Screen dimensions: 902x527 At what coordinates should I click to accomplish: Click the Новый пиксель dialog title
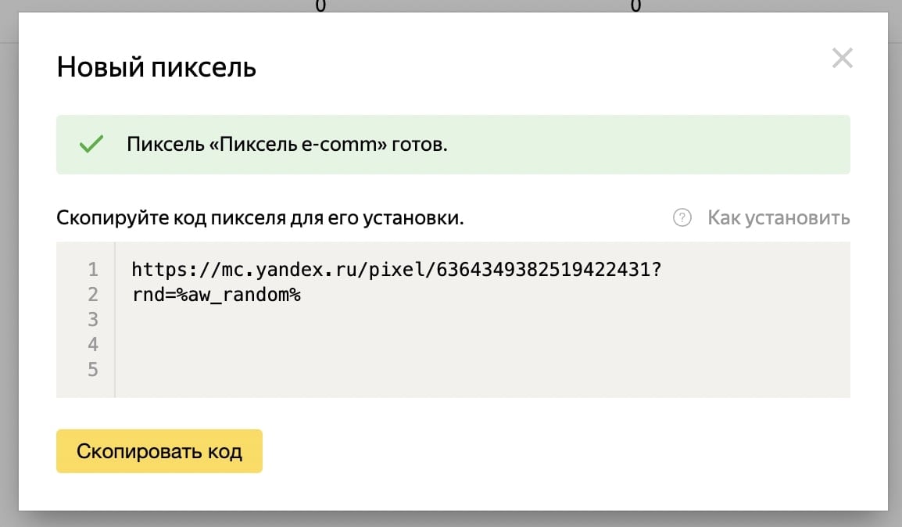pyautogui.click(x=154, y=67)
